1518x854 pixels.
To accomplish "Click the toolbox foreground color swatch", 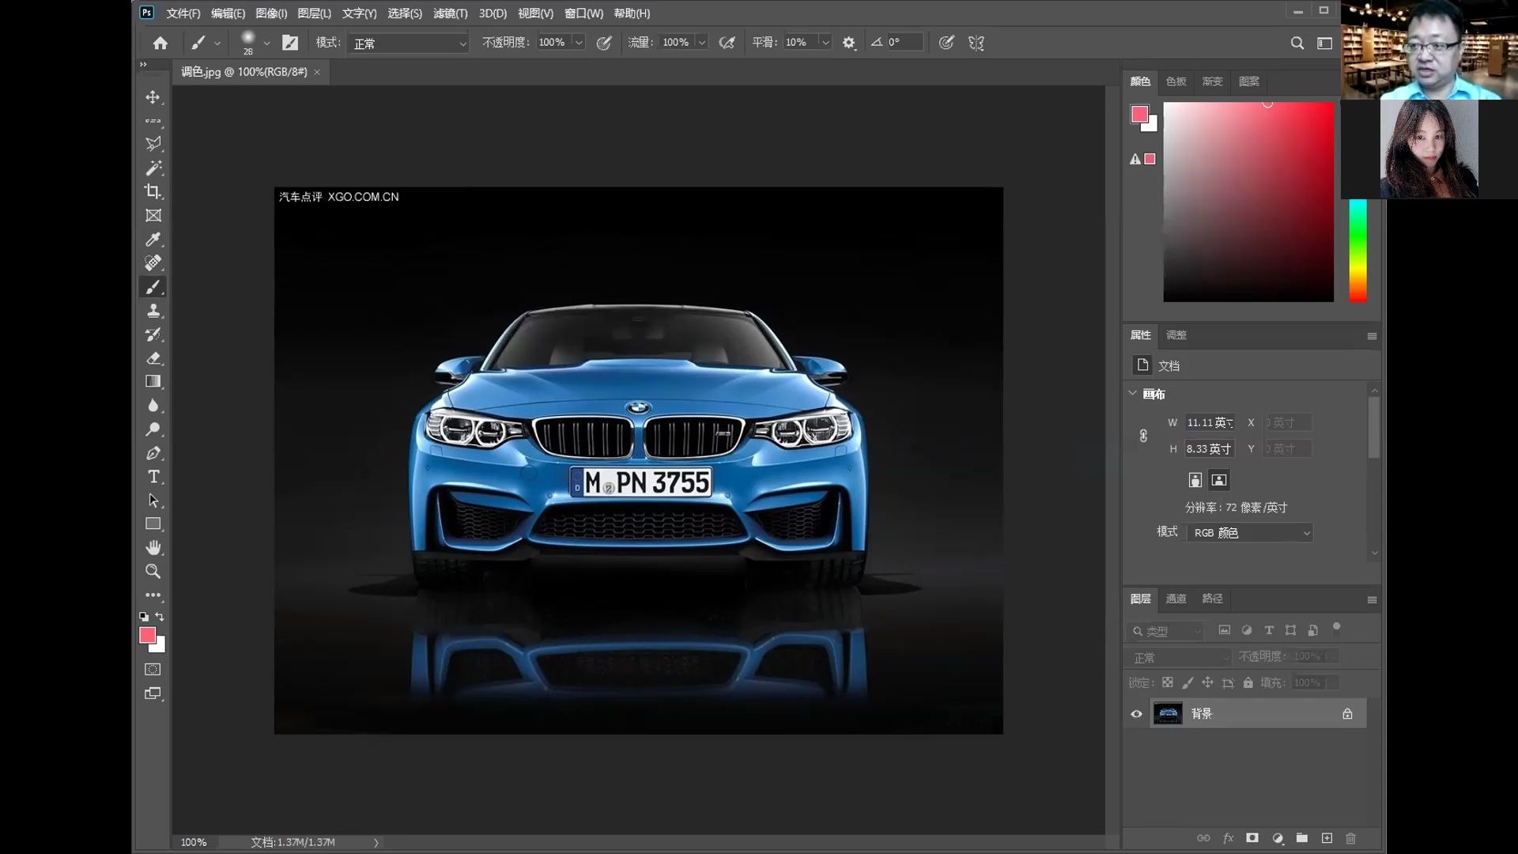I will coord(148,635).
